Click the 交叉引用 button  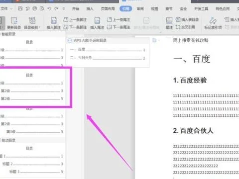185,27
